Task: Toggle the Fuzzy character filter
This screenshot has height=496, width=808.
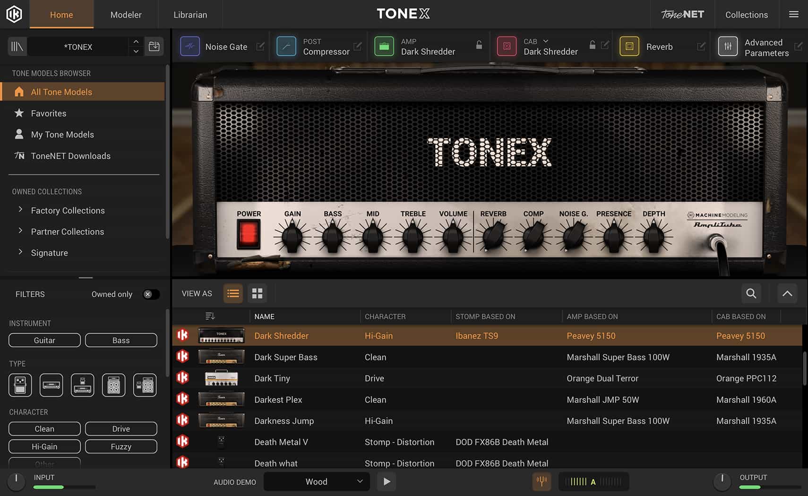Action: pyautogui.click(x=121, y=446)
